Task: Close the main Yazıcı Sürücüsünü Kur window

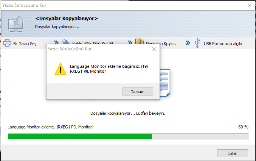Action: (250, 5)
